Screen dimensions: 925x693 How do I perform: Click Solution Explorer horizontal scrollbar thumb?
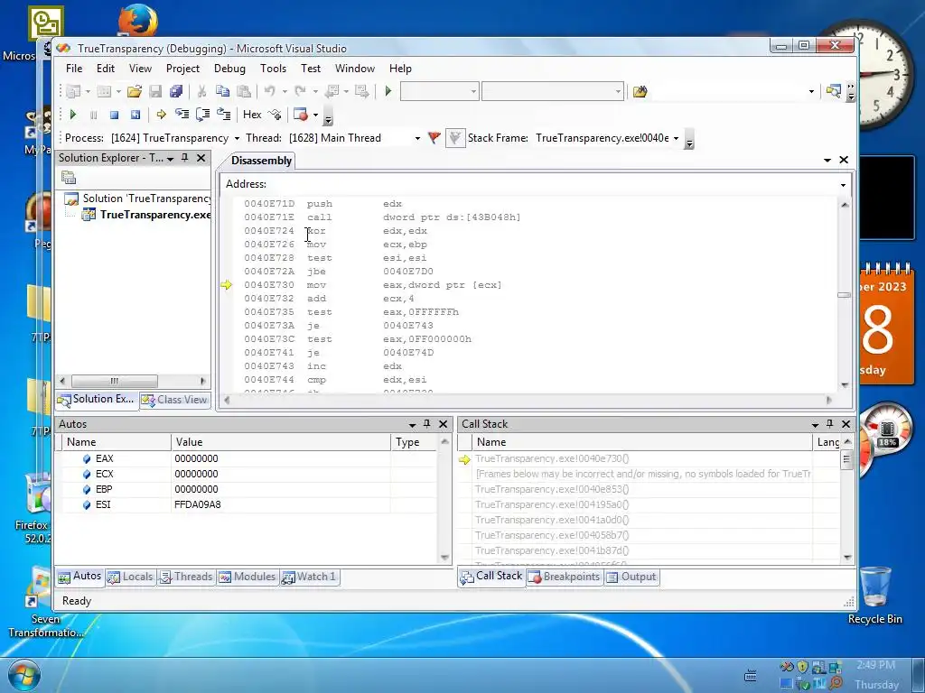coord(115,381)
